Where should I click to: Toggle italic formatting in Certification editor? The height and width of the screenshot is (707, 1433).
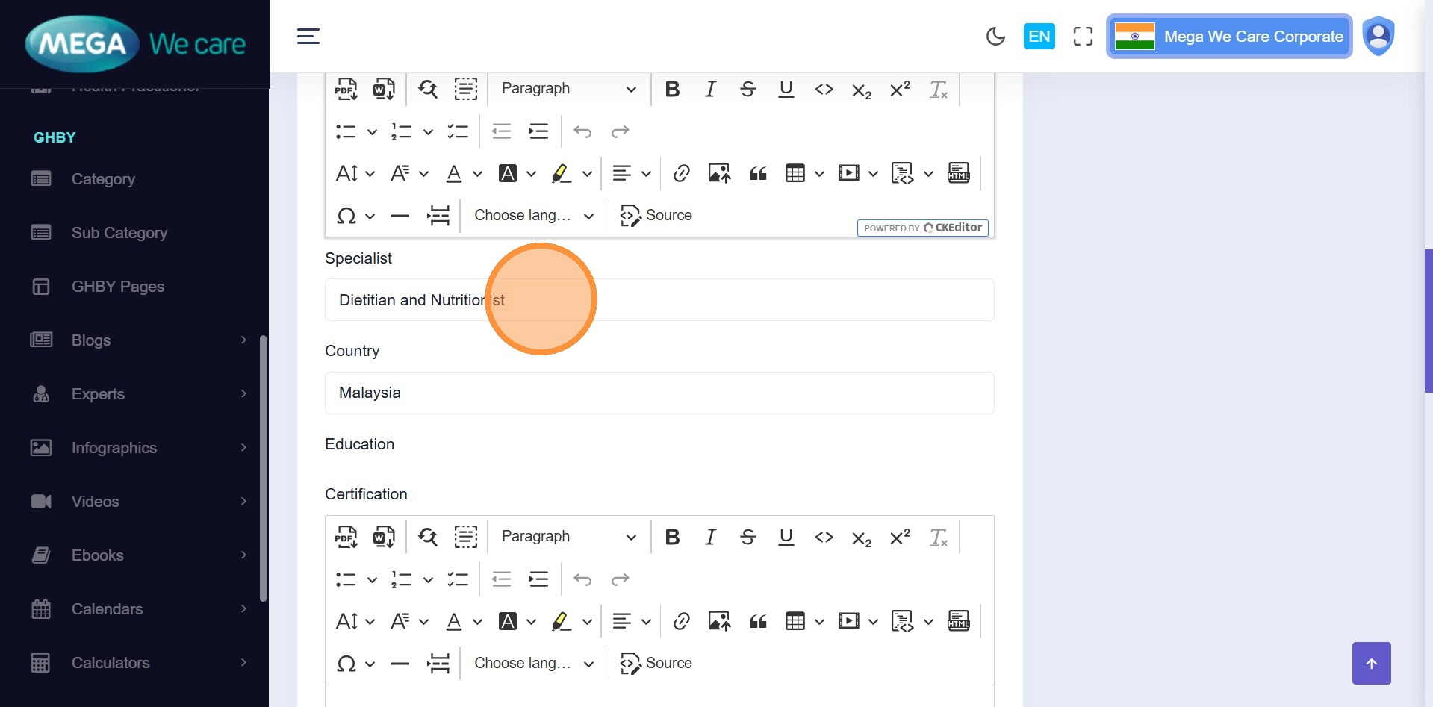[x=710, y=537]
